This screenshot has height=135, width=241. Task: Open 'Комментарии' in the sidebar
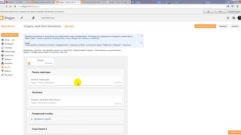[x=10, y=52]
